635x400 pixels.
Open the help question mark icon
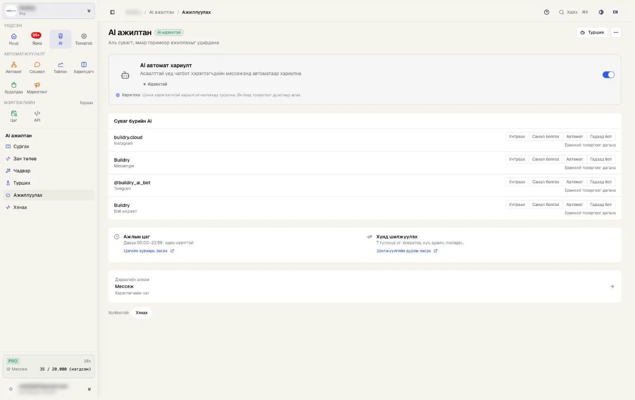[x=546, y=12]
